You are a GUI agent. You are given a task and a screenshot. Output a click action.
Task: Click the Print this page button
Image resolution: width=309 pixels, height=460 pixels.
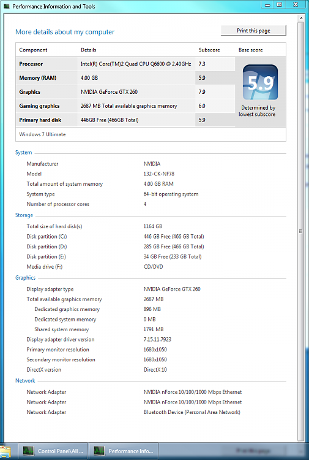tap(253, 31)
